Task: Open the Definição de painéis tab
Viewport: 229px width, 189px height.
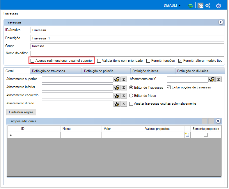Action: pos(106,71)
